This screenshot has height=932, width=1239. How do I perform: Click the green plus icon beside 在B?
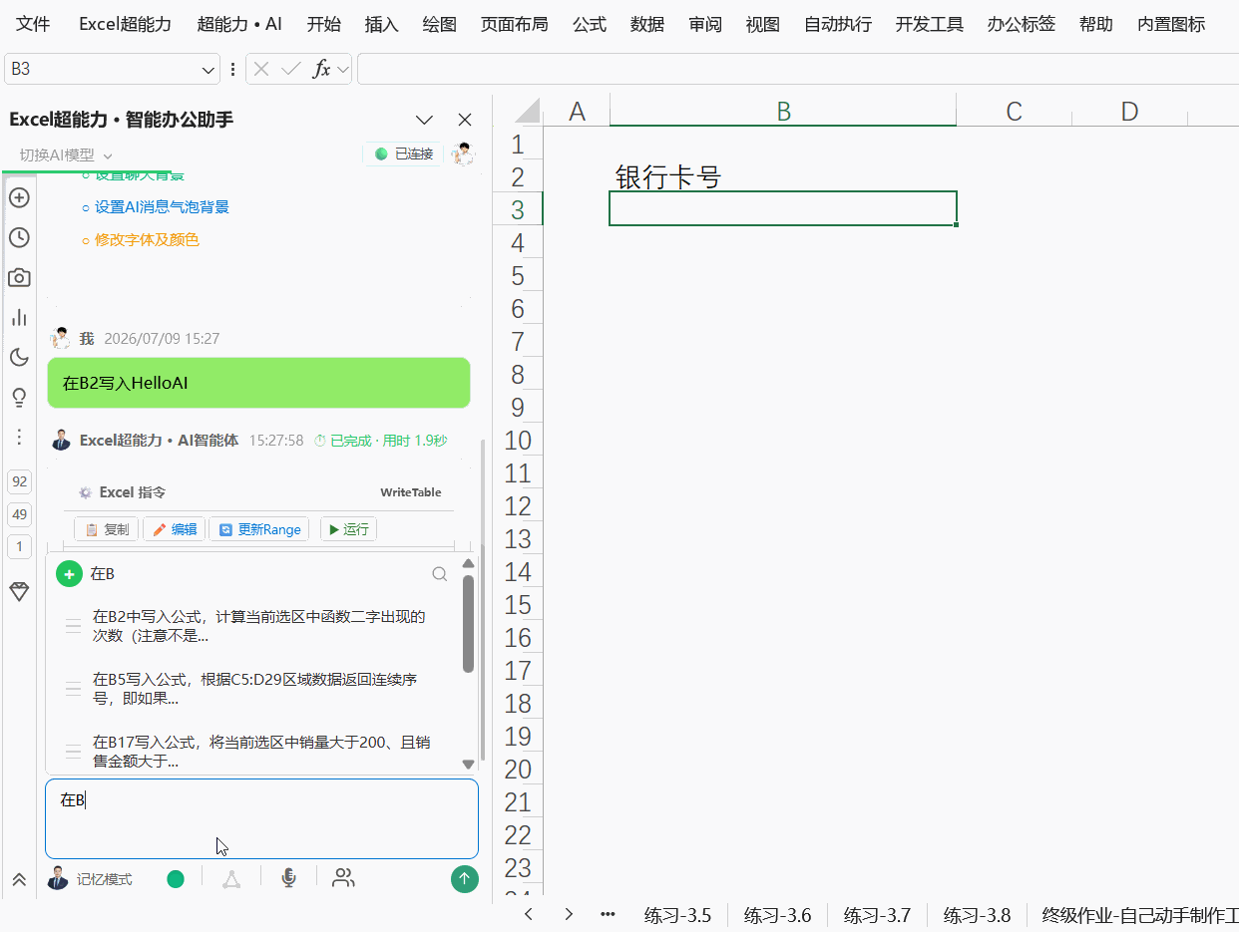point(69,574)
